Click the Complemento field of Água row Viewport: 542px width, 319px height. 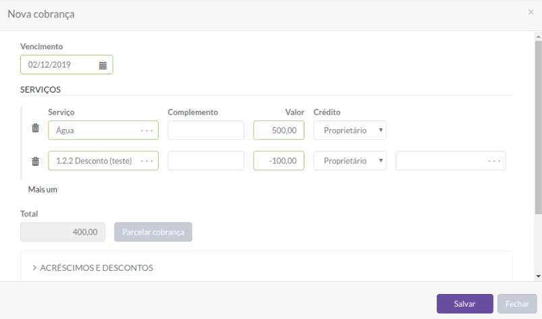206,130
